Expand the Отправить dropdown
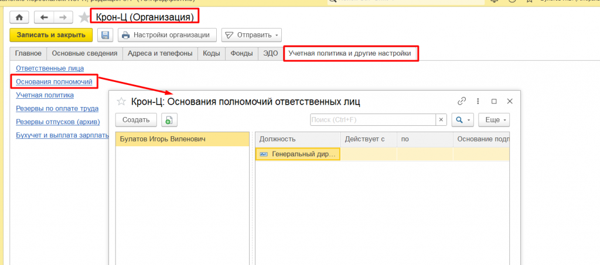The width and height of the screenshot is (600, 265). (252, 35)
